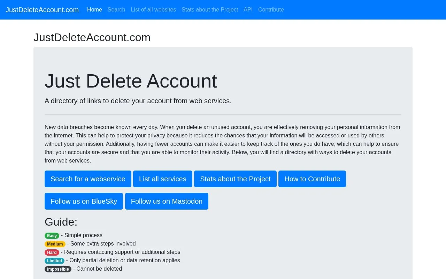Viewport: 446px width, 279px height.
Task: Click the text 'Cannot be deleted'
Action: 99,269
